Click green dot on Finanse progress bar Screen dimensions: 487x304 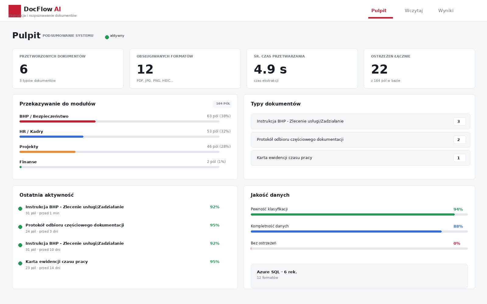tap(21, 167)
